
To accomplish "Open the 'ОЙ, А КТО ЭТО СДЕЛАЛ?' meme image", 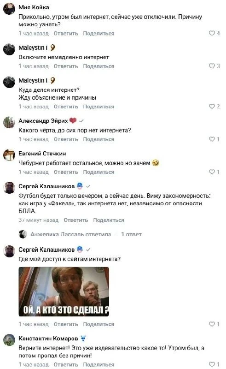I will click(x=64, y=292).
